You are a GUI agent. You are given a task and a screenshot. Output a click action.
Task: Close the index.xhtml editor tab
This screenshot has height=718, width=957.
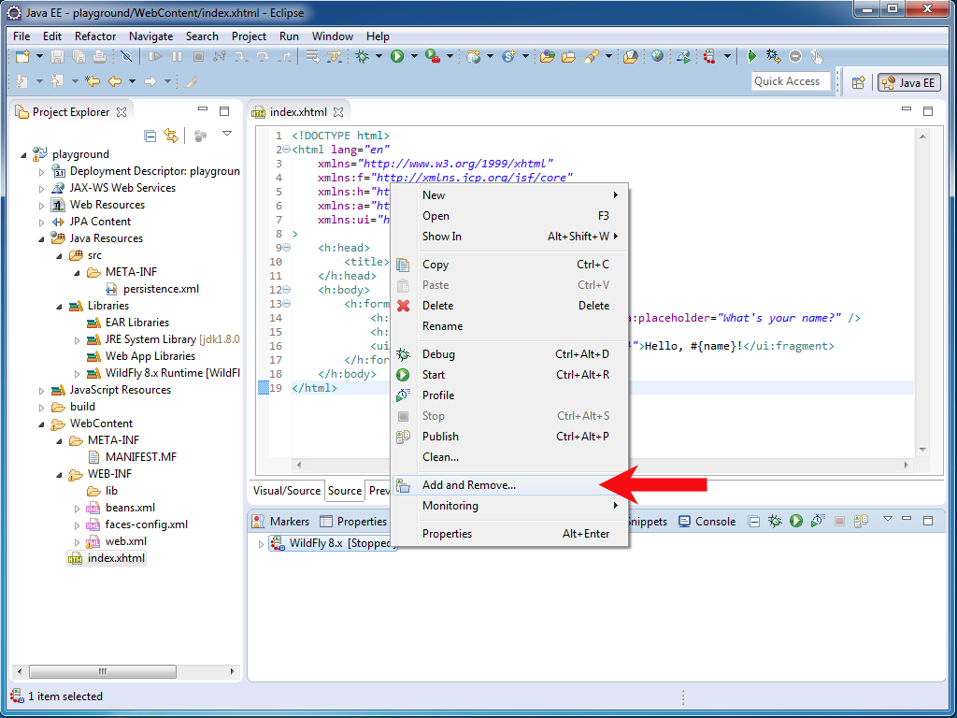[338, 112]
